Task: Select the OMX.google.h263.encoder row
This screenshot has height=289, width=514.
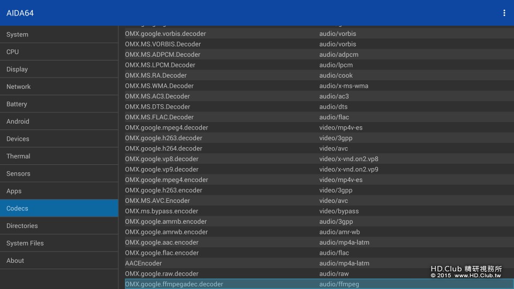Action: 319,191
